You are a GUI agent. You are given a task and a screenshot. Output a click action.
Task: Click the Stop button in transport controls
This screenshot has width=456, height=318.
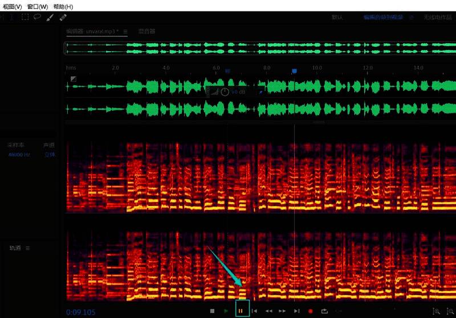(x=212, y=311)
